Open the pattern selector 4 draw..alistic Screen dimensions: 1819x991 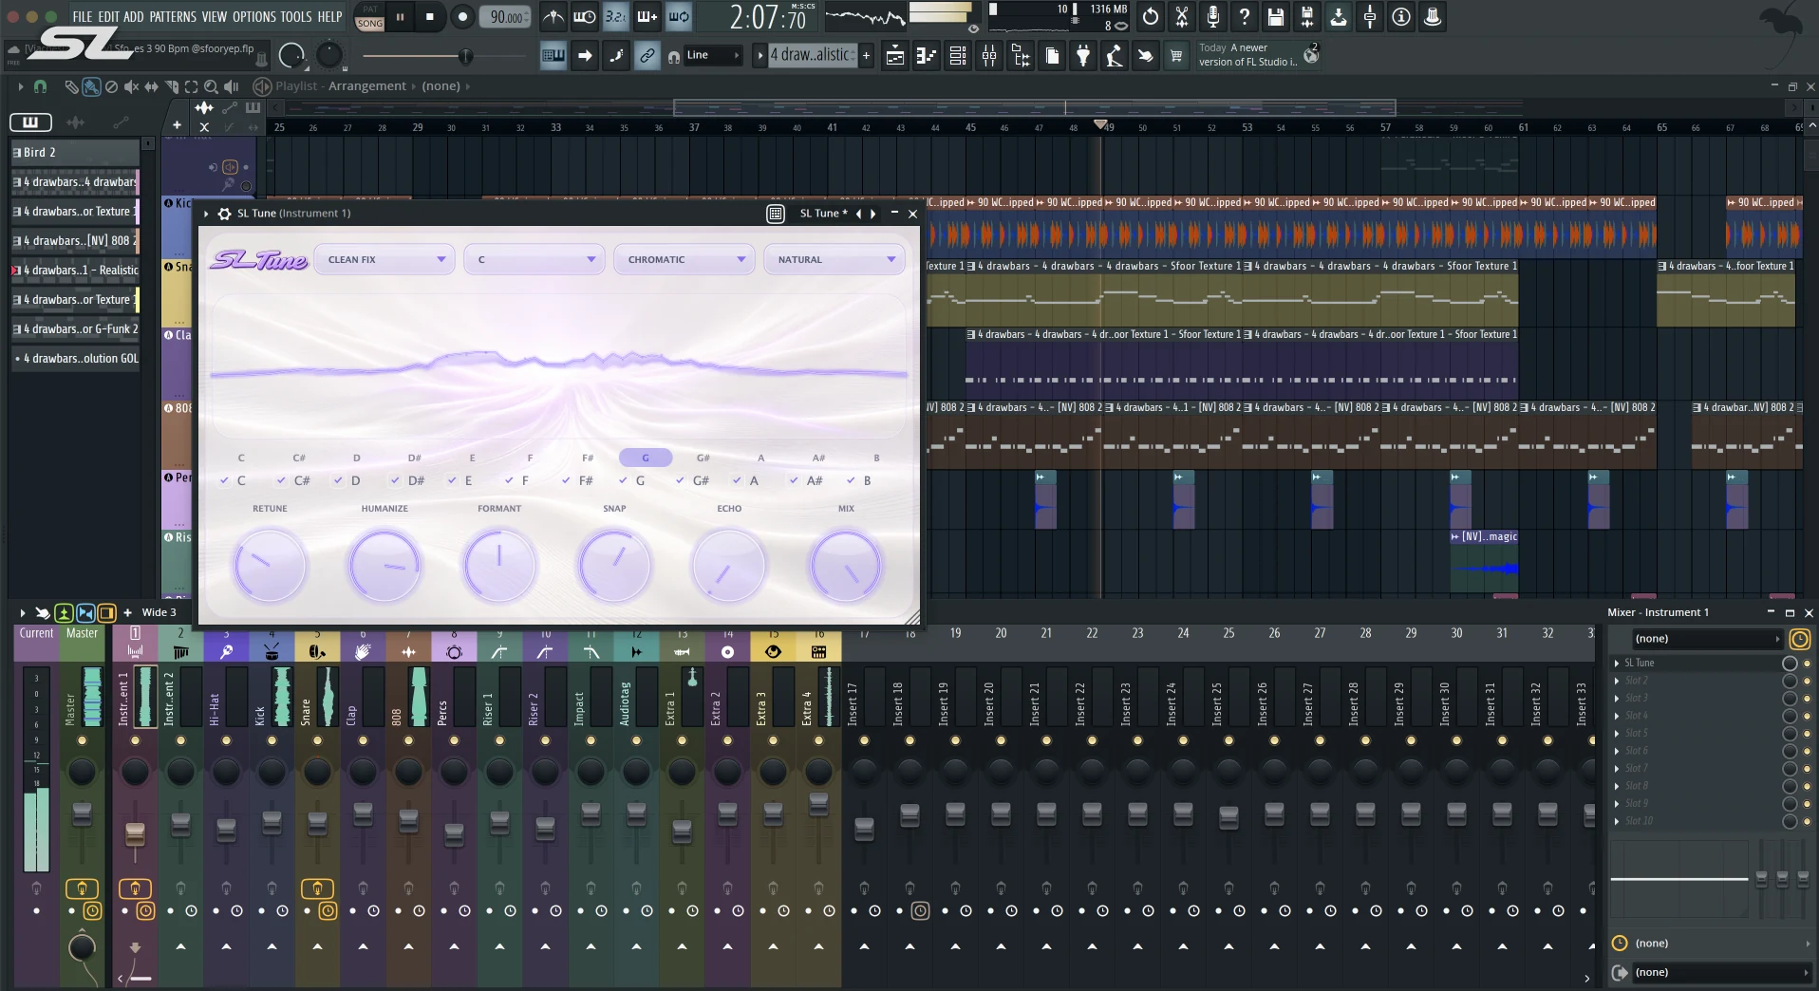coord(813,56)
